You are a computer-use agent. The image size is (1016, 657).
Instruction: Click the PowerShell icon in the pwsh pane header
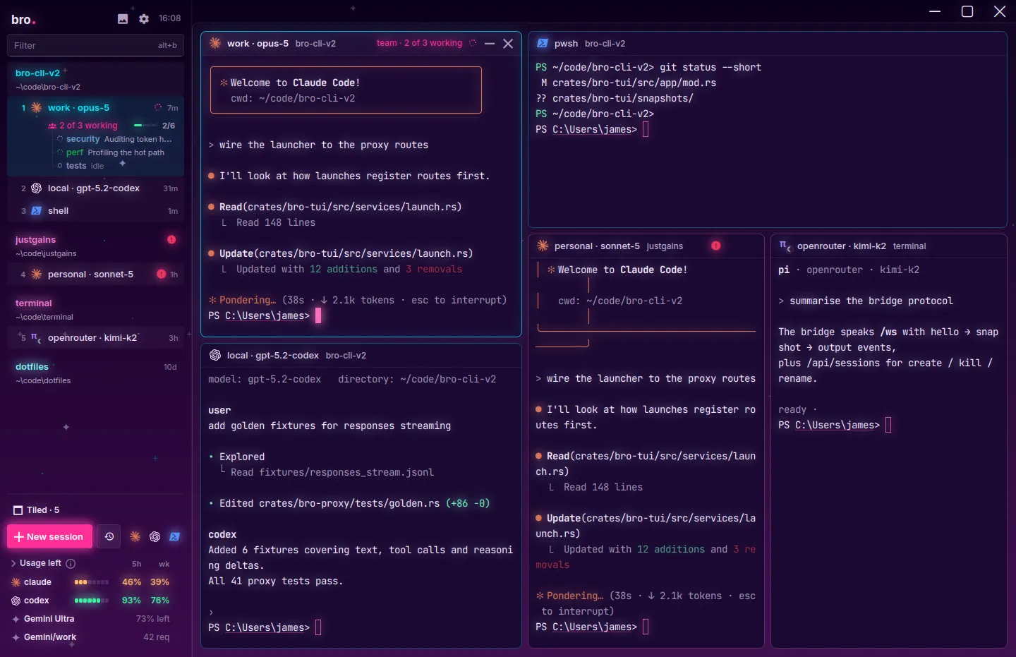(x=543, y=43)
